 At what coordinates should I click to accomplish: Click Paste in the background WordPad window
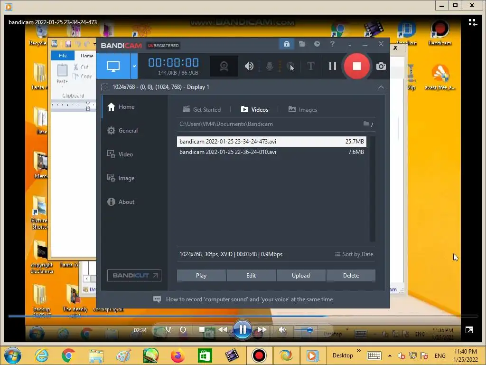(62, 74)
